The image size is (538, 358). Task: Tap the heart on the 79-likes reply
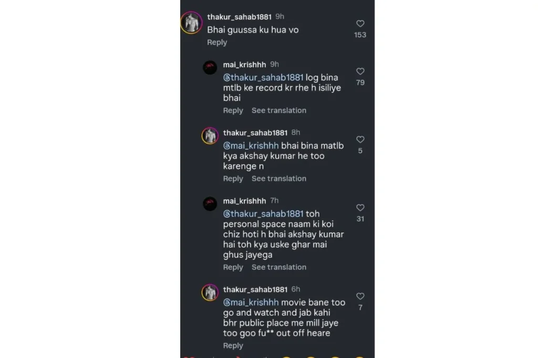(360, 71)
